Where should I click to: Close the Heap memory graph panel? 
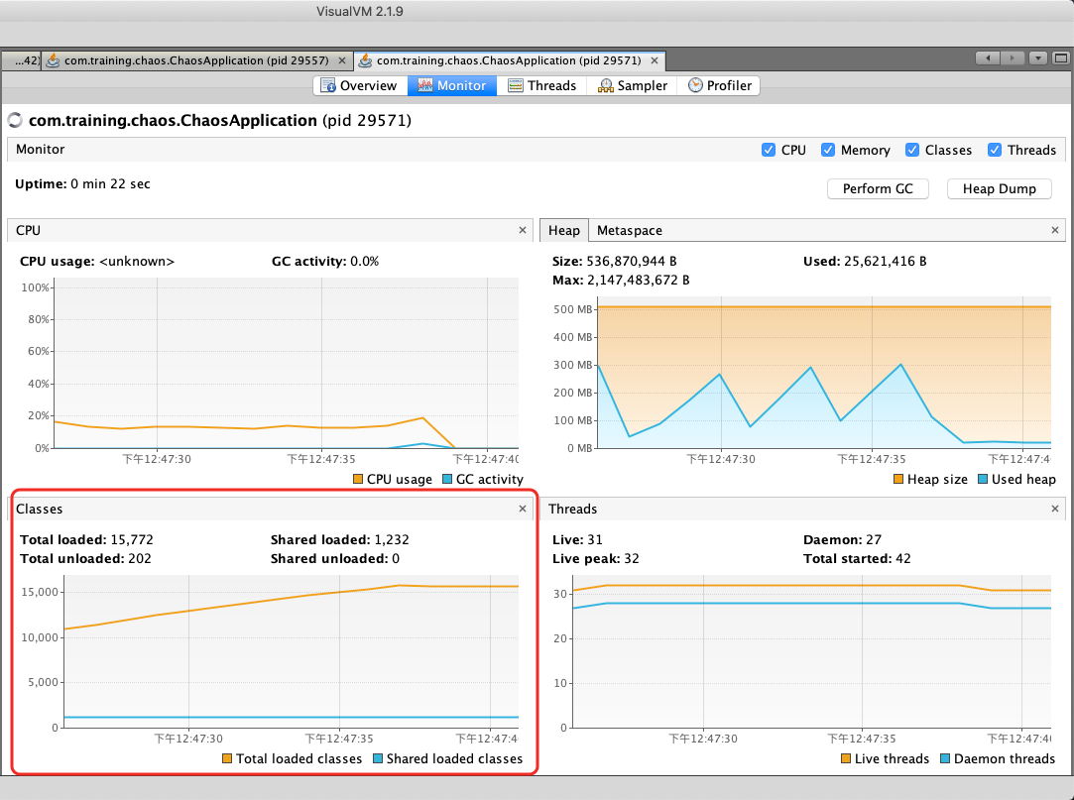pos(1055,230)
